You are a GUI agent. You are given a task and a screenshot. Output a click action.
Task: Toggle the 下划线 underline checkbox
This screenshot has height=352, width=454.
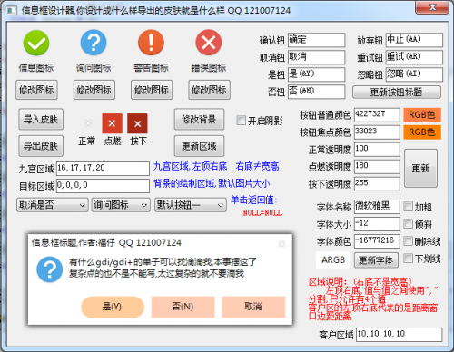pyautogui.click(x=409, y=259)
